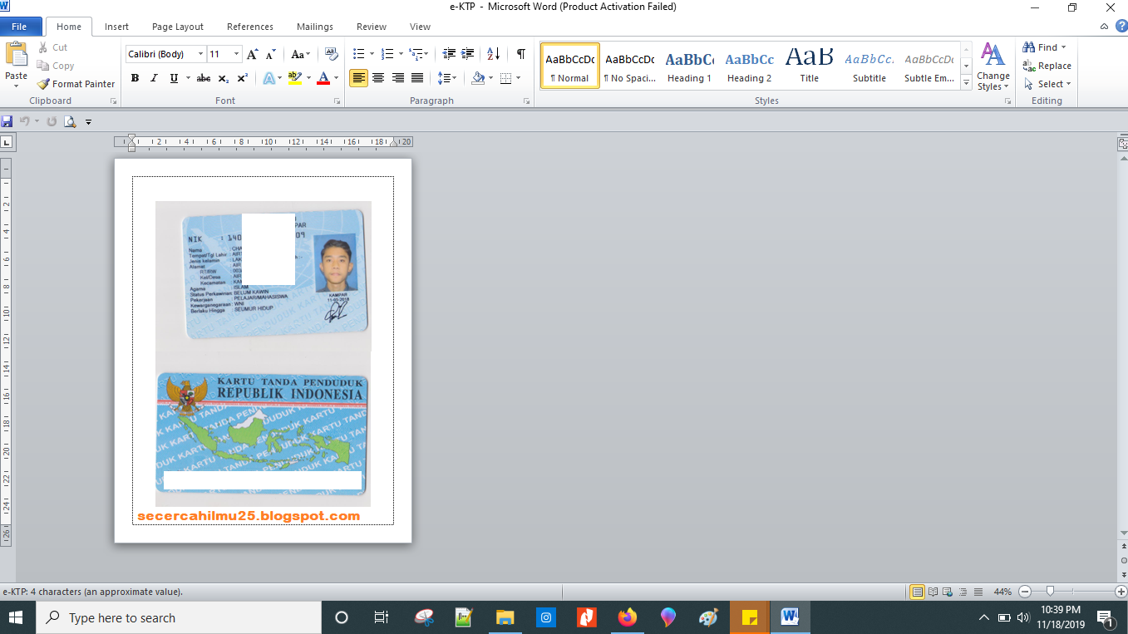Switch to the References tab
This screenshot has width=1128, height=634.
[250, 27]
